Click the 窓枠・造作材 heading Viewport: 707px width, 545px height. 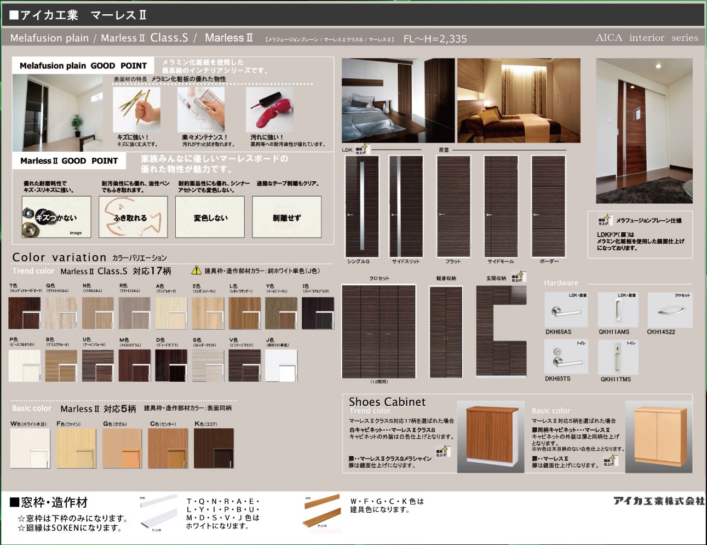pyautogui.click(x=49, y=502)
